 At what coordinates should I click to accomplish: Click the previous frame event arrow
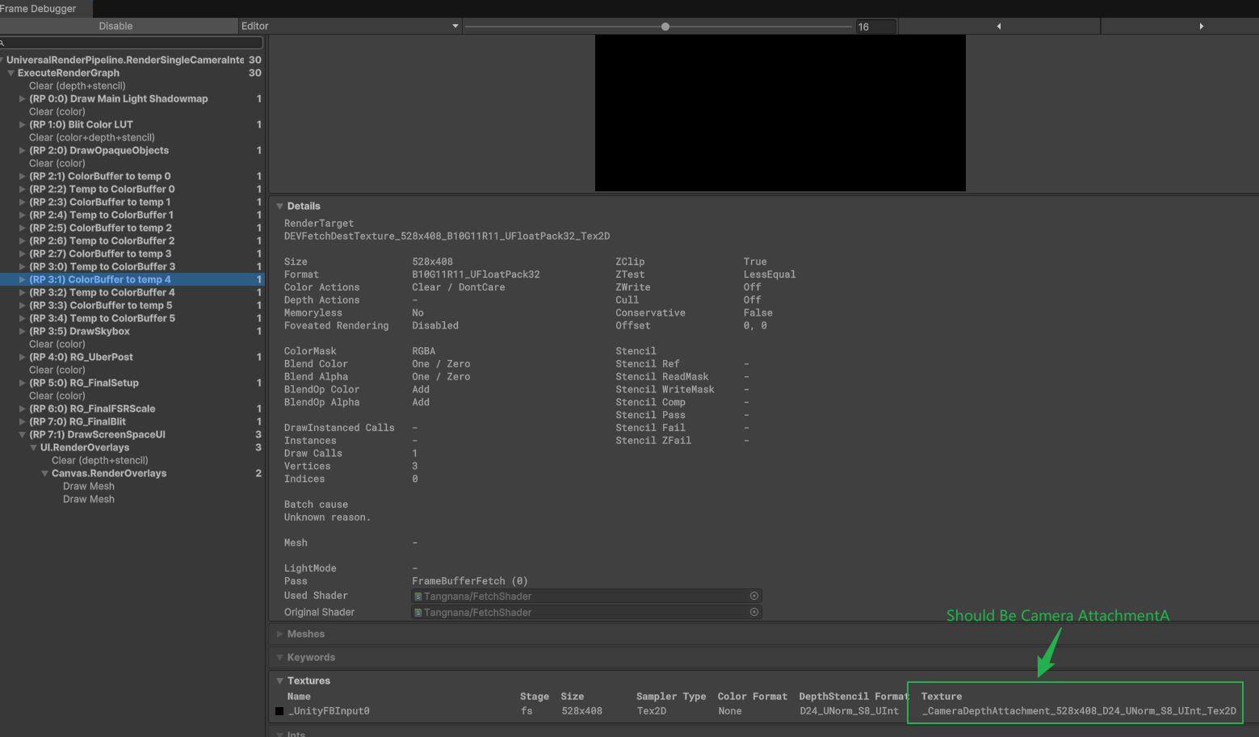coord(999,25)
